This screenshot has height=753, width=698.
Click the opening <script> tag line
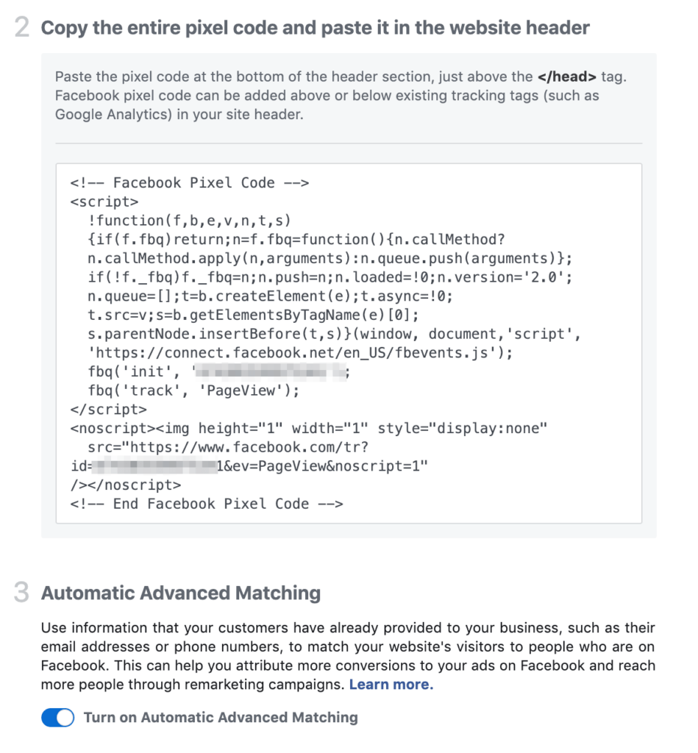(104, 201)
